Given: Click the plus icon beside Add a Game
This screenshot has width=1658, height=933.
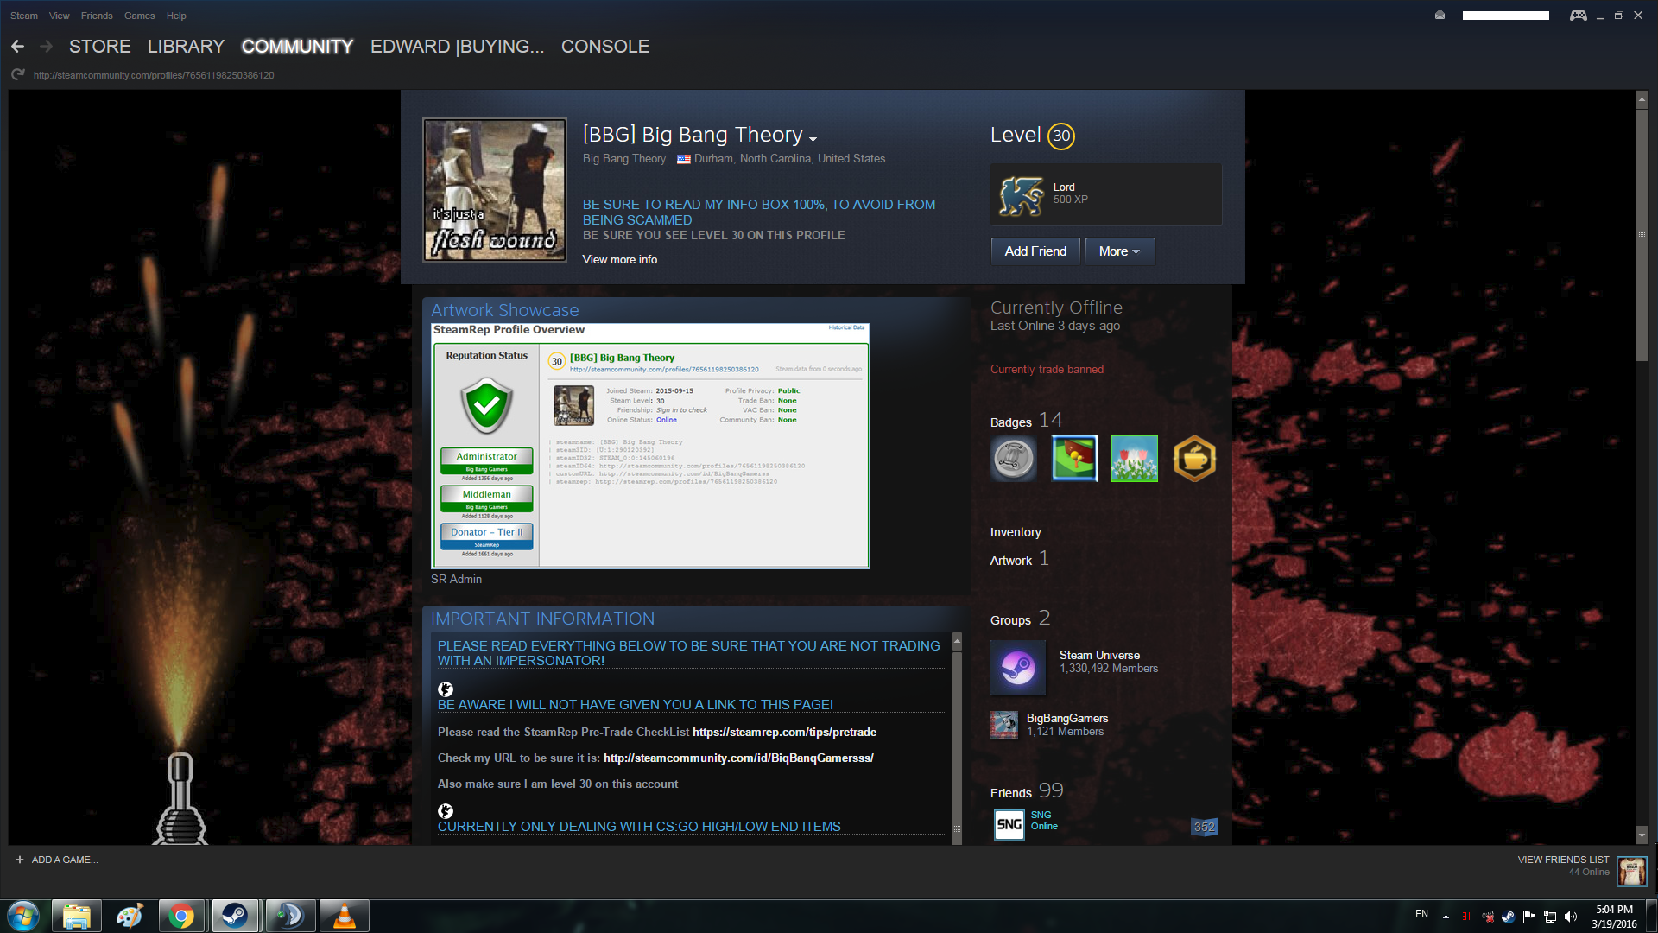Looking at the screenshot, I should tap(20, 860).
